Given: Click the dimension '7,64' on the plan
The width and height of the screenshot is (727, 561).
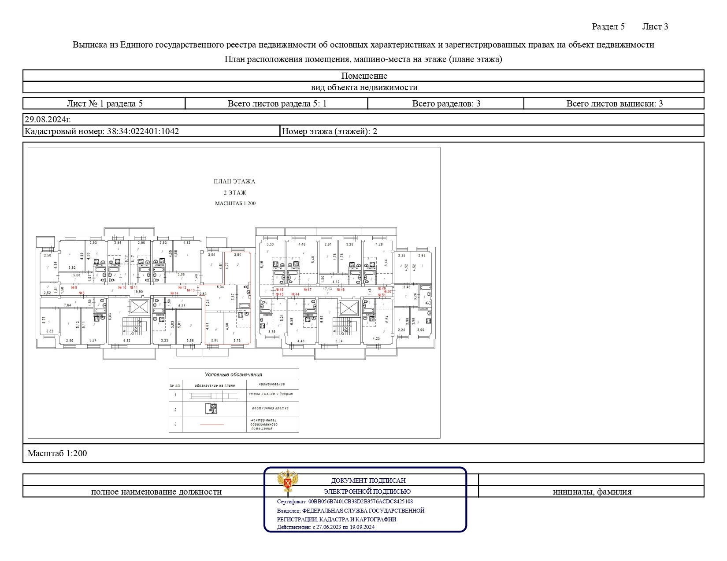Looking at the screenshot, I should (x=67, y=305).
